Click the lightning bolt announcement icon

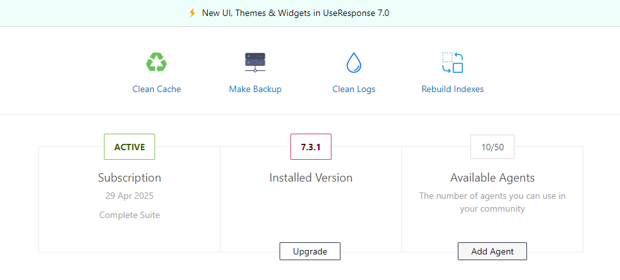point(192,13)
